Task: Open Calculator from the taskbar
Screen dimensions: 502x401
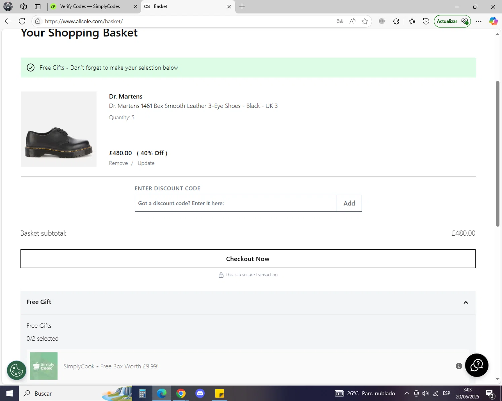Action: [142, 393]
